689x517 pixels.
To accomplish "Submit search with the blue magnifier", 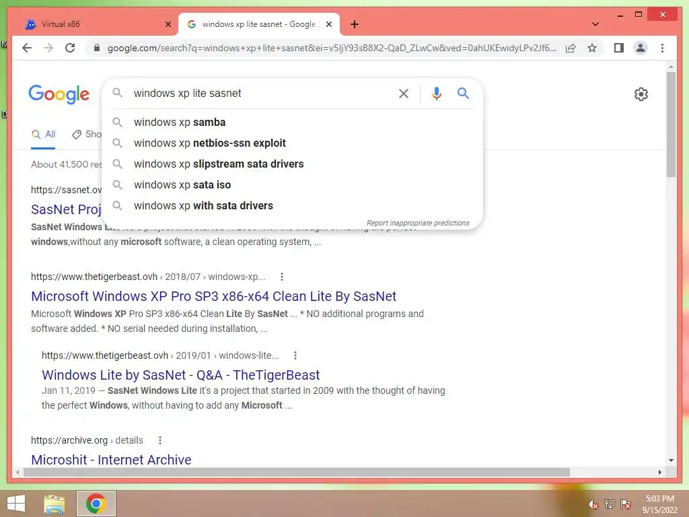I will coord(463,93).
